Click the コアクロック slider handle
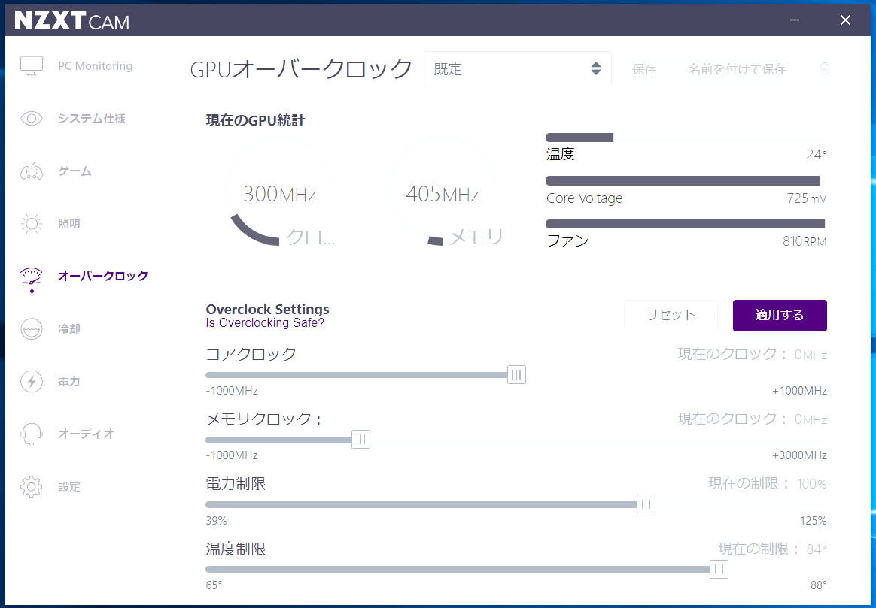Viewport: 876px width, 608px height. click(x=516, y=374)
